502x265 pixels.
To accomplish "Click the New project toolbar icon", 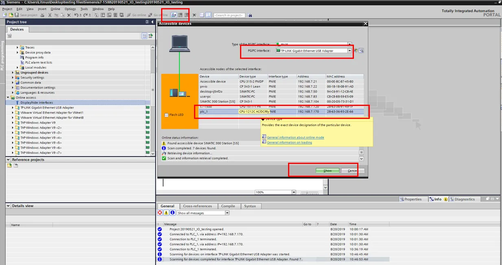I will (4, 15).
